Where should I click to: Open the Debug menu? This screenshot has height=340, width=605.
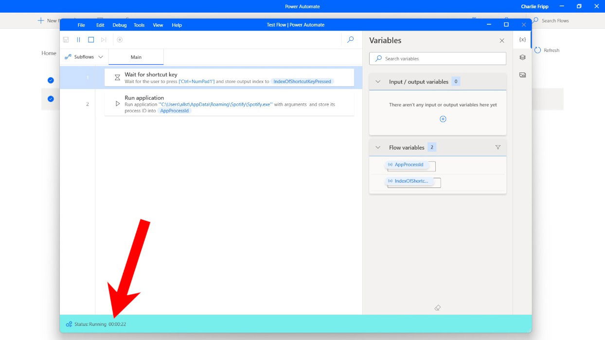119,25
